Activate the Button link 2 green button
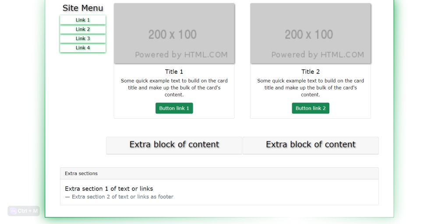The height and width of the screenshot is (224, 438). pyautogui.click(x=311, y=108)
